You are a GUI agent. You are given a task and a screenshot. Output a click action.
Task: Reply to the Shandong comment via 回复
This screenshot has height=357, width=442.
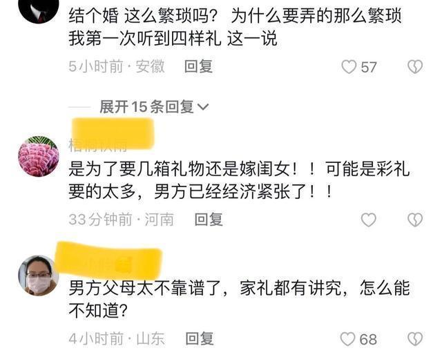(x=200, y=338)
